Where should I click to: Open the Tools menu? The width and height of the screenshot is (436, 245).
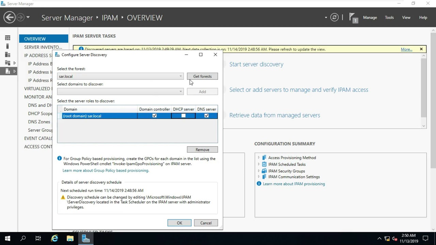(389, 17)
